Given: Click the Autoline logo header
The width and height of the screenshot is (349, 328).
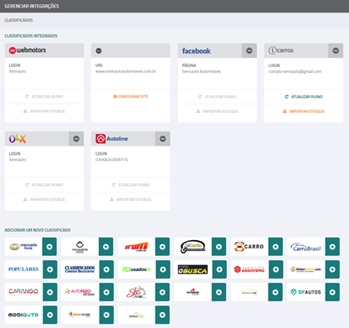Looking at the screenshot, I should point(111,139).
